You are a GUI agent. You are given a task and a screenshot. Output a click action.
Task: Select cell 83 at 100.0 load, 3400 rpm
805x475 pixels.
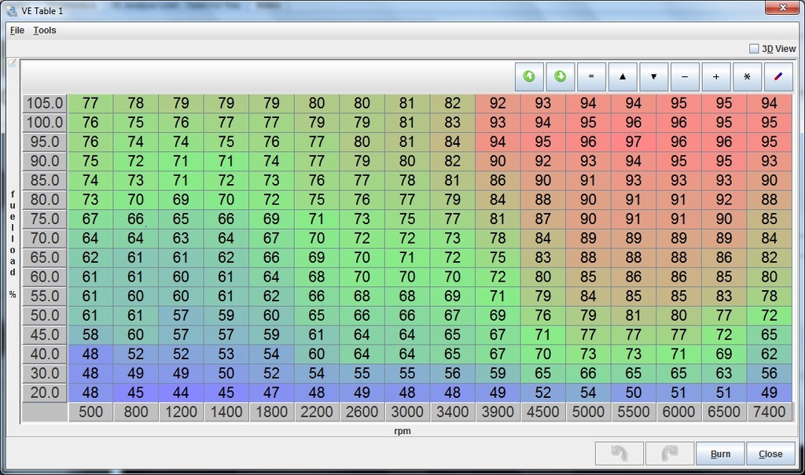[452, 123]
